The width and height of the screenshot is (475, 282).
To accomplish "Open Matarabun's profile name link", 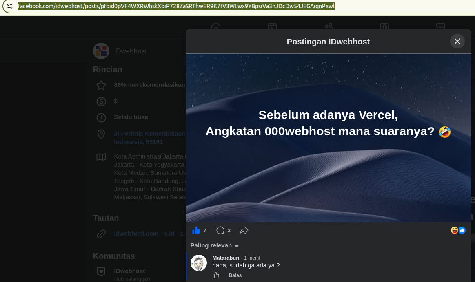I will (226, 258).
